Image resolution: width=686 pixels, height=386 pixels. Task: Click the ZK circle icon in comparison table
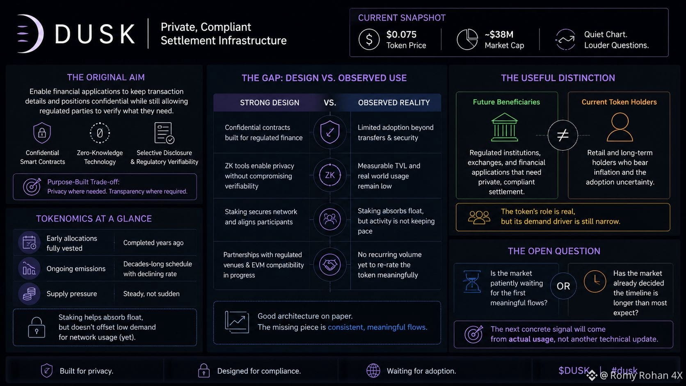[x=330, y=176]
